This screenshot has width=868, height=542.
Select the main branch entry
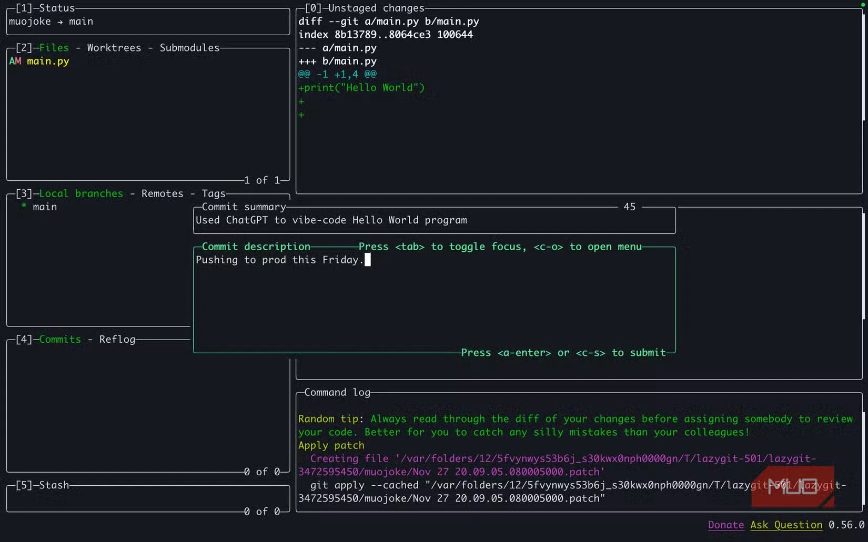tap(45, 207)
